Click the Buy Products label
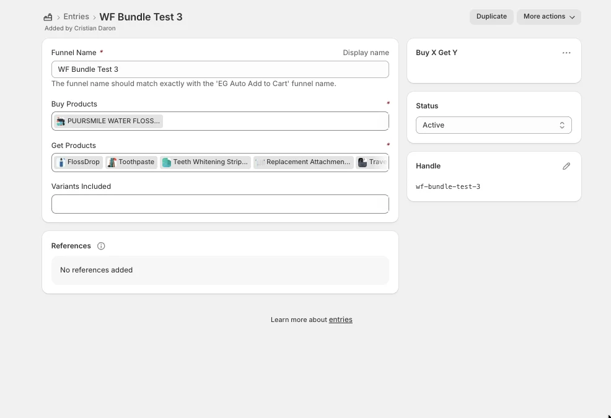The image size is (611, 418). 74,104
